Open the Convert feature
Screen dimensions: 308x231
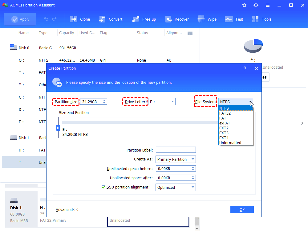click(x=111, y=19)
